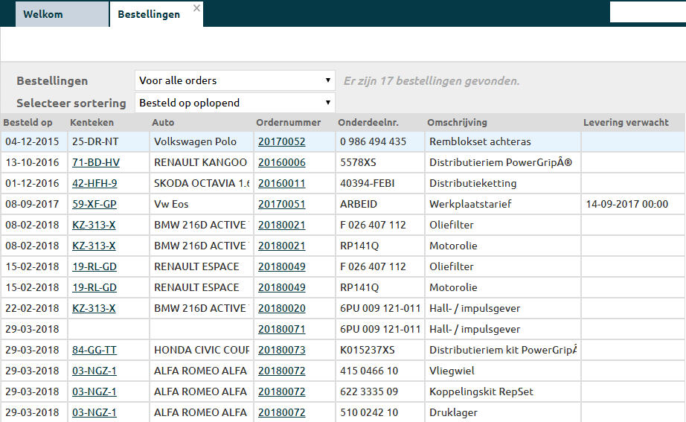
Task: Open license plate link 25-DR-NT
Action: (x=94, y=141)
